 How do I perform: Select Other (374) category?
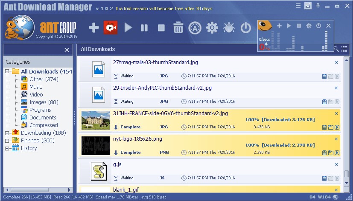click(44, 79)
